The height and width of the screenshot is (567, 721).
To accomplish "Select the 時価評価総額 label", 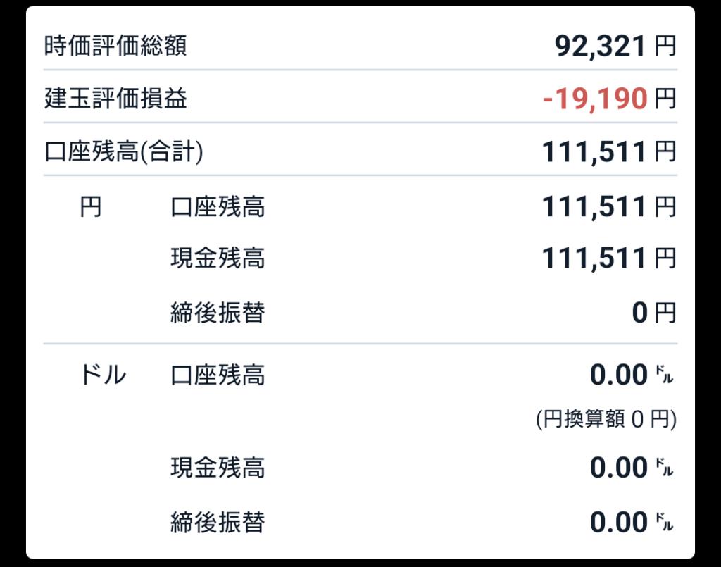I will tap(115, 46).
